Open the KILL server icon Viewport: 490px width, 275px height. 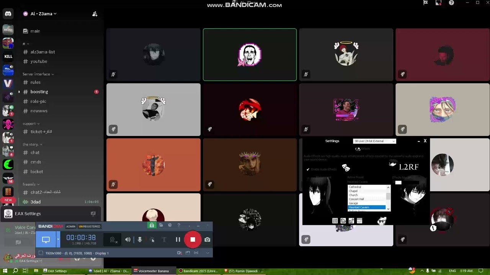[8, 56]
